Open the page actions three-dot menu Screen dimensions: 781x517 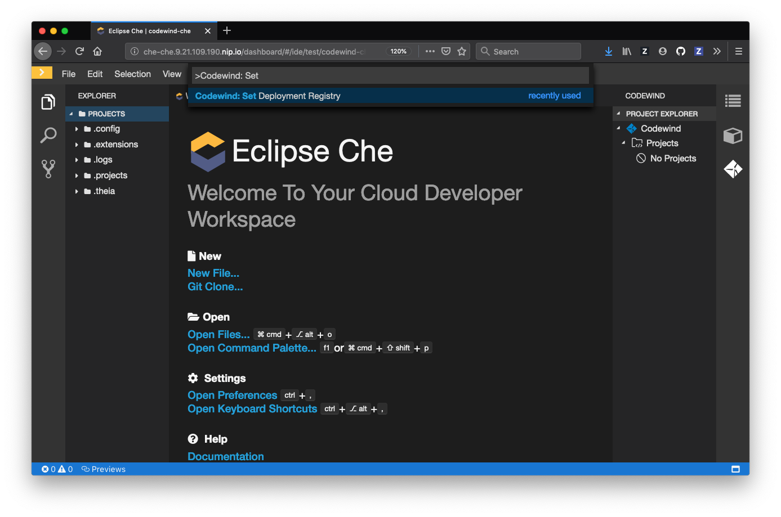[430, 51]
